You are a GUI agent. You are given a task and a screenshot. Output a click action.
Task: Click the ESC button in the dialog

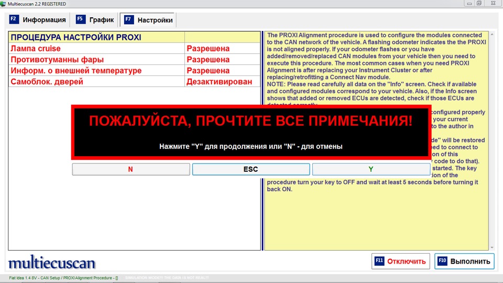tap(251, 169)
